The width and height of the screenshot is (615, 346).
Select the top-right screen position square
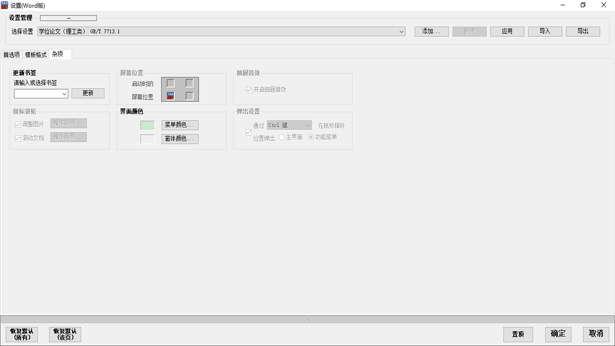(189, 83)
